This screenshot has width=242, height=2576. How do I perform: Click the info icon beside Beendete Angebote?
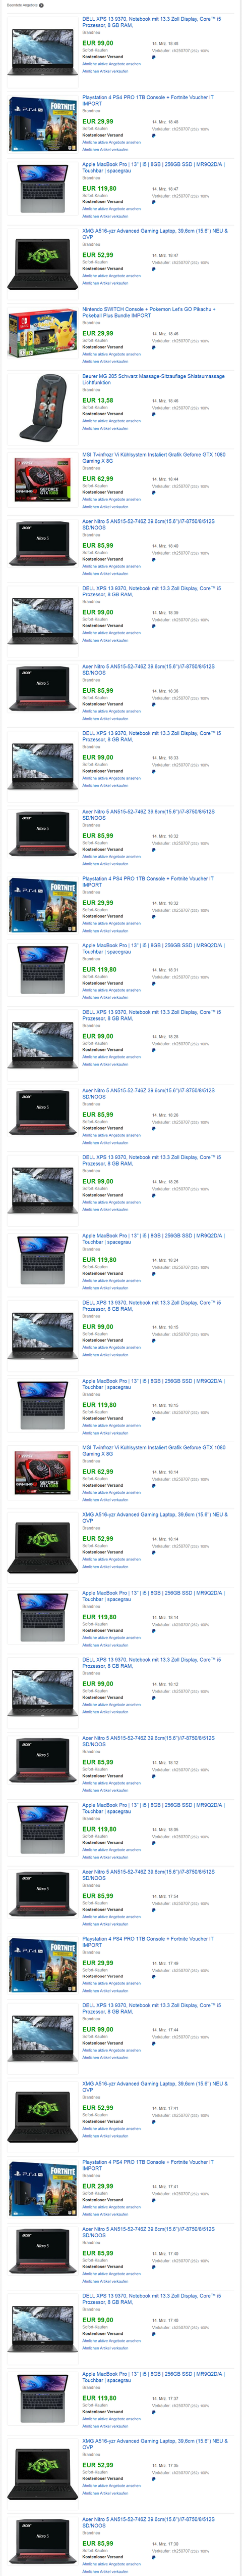(x=41, y=5)
